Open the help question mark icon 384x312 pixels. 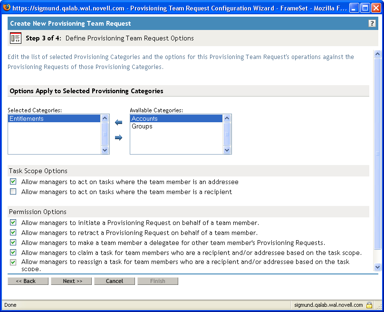pyautogui.click(x=372, y=23)
